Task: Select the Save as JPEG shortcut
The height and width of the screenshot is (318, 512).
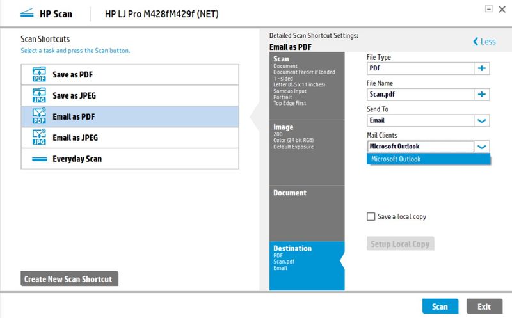Action: click(x=130, y=95)
